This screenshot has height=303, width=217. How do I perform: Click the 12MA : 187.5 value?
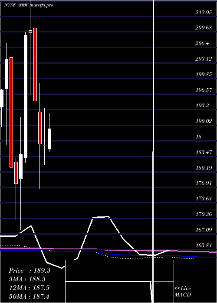pos(29,288)
